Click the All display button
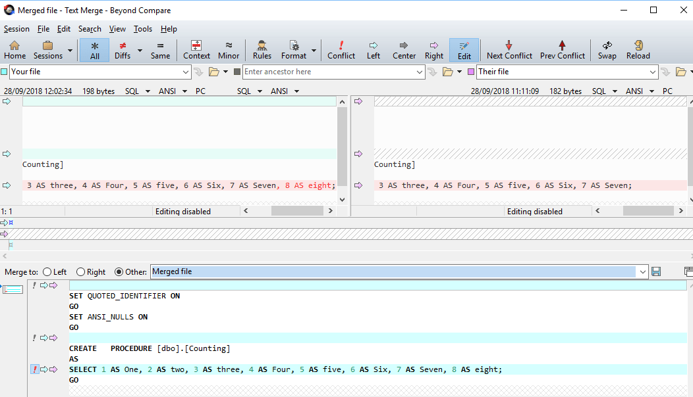The height and width of the screenshot is (397, 693). click(94, 49)
